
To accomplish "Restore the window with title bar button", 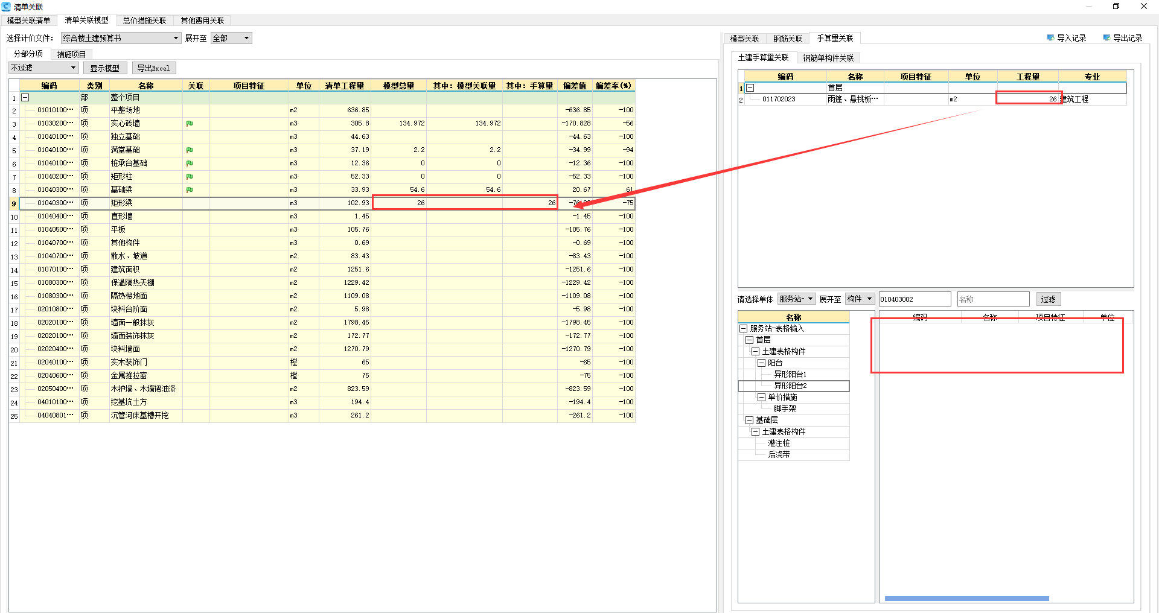I will tap(1116, 7).
